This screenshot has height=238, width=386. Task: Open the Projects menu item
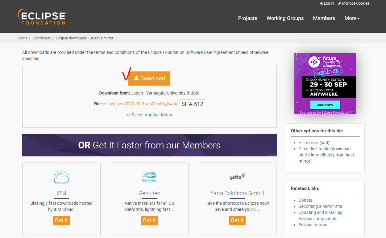coord(247,18)
